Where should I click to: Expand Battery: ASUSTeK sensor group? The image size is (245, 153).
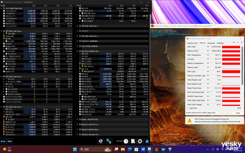point(77,119)
